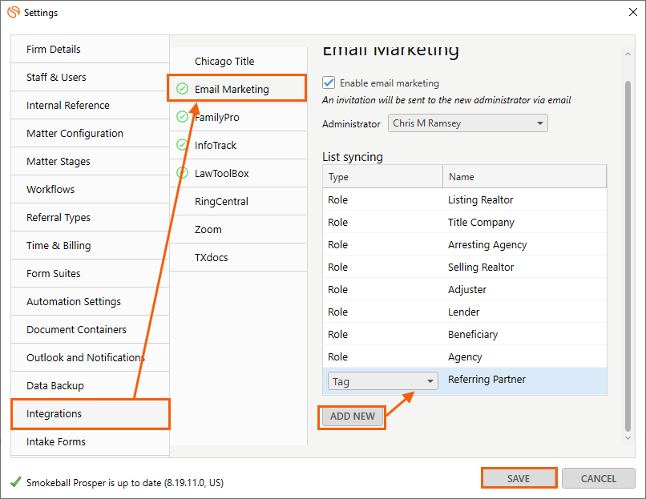
Task: Click the Name column header
Action: (x=524, y=177)
